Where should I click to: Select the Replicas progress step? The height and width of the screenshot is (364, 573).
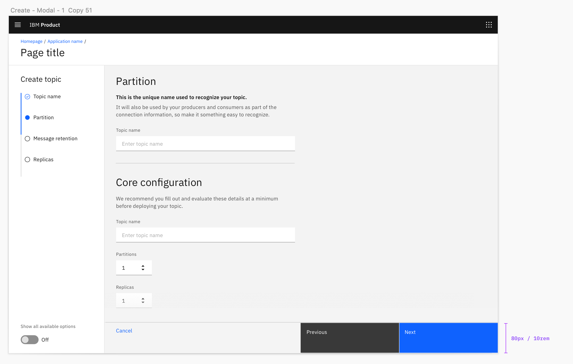pos(43,160)
